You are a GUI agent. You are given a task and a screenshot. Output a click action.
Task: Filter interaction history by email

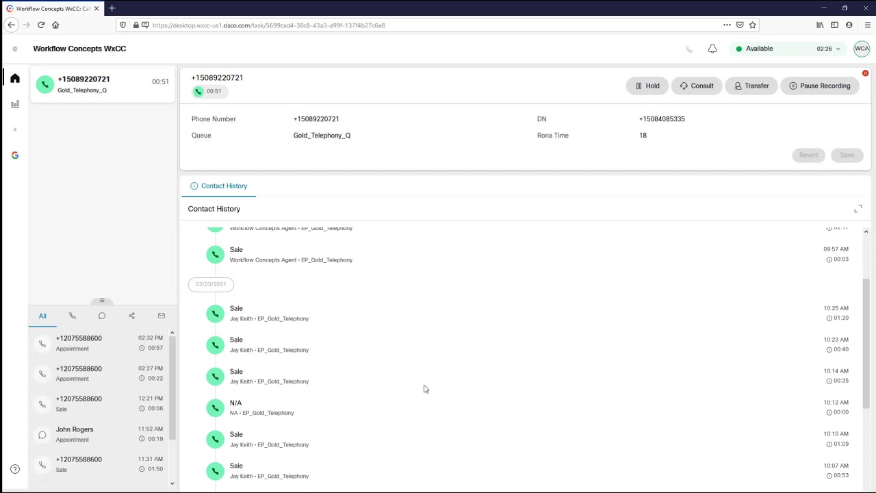(x=162, y=316)
